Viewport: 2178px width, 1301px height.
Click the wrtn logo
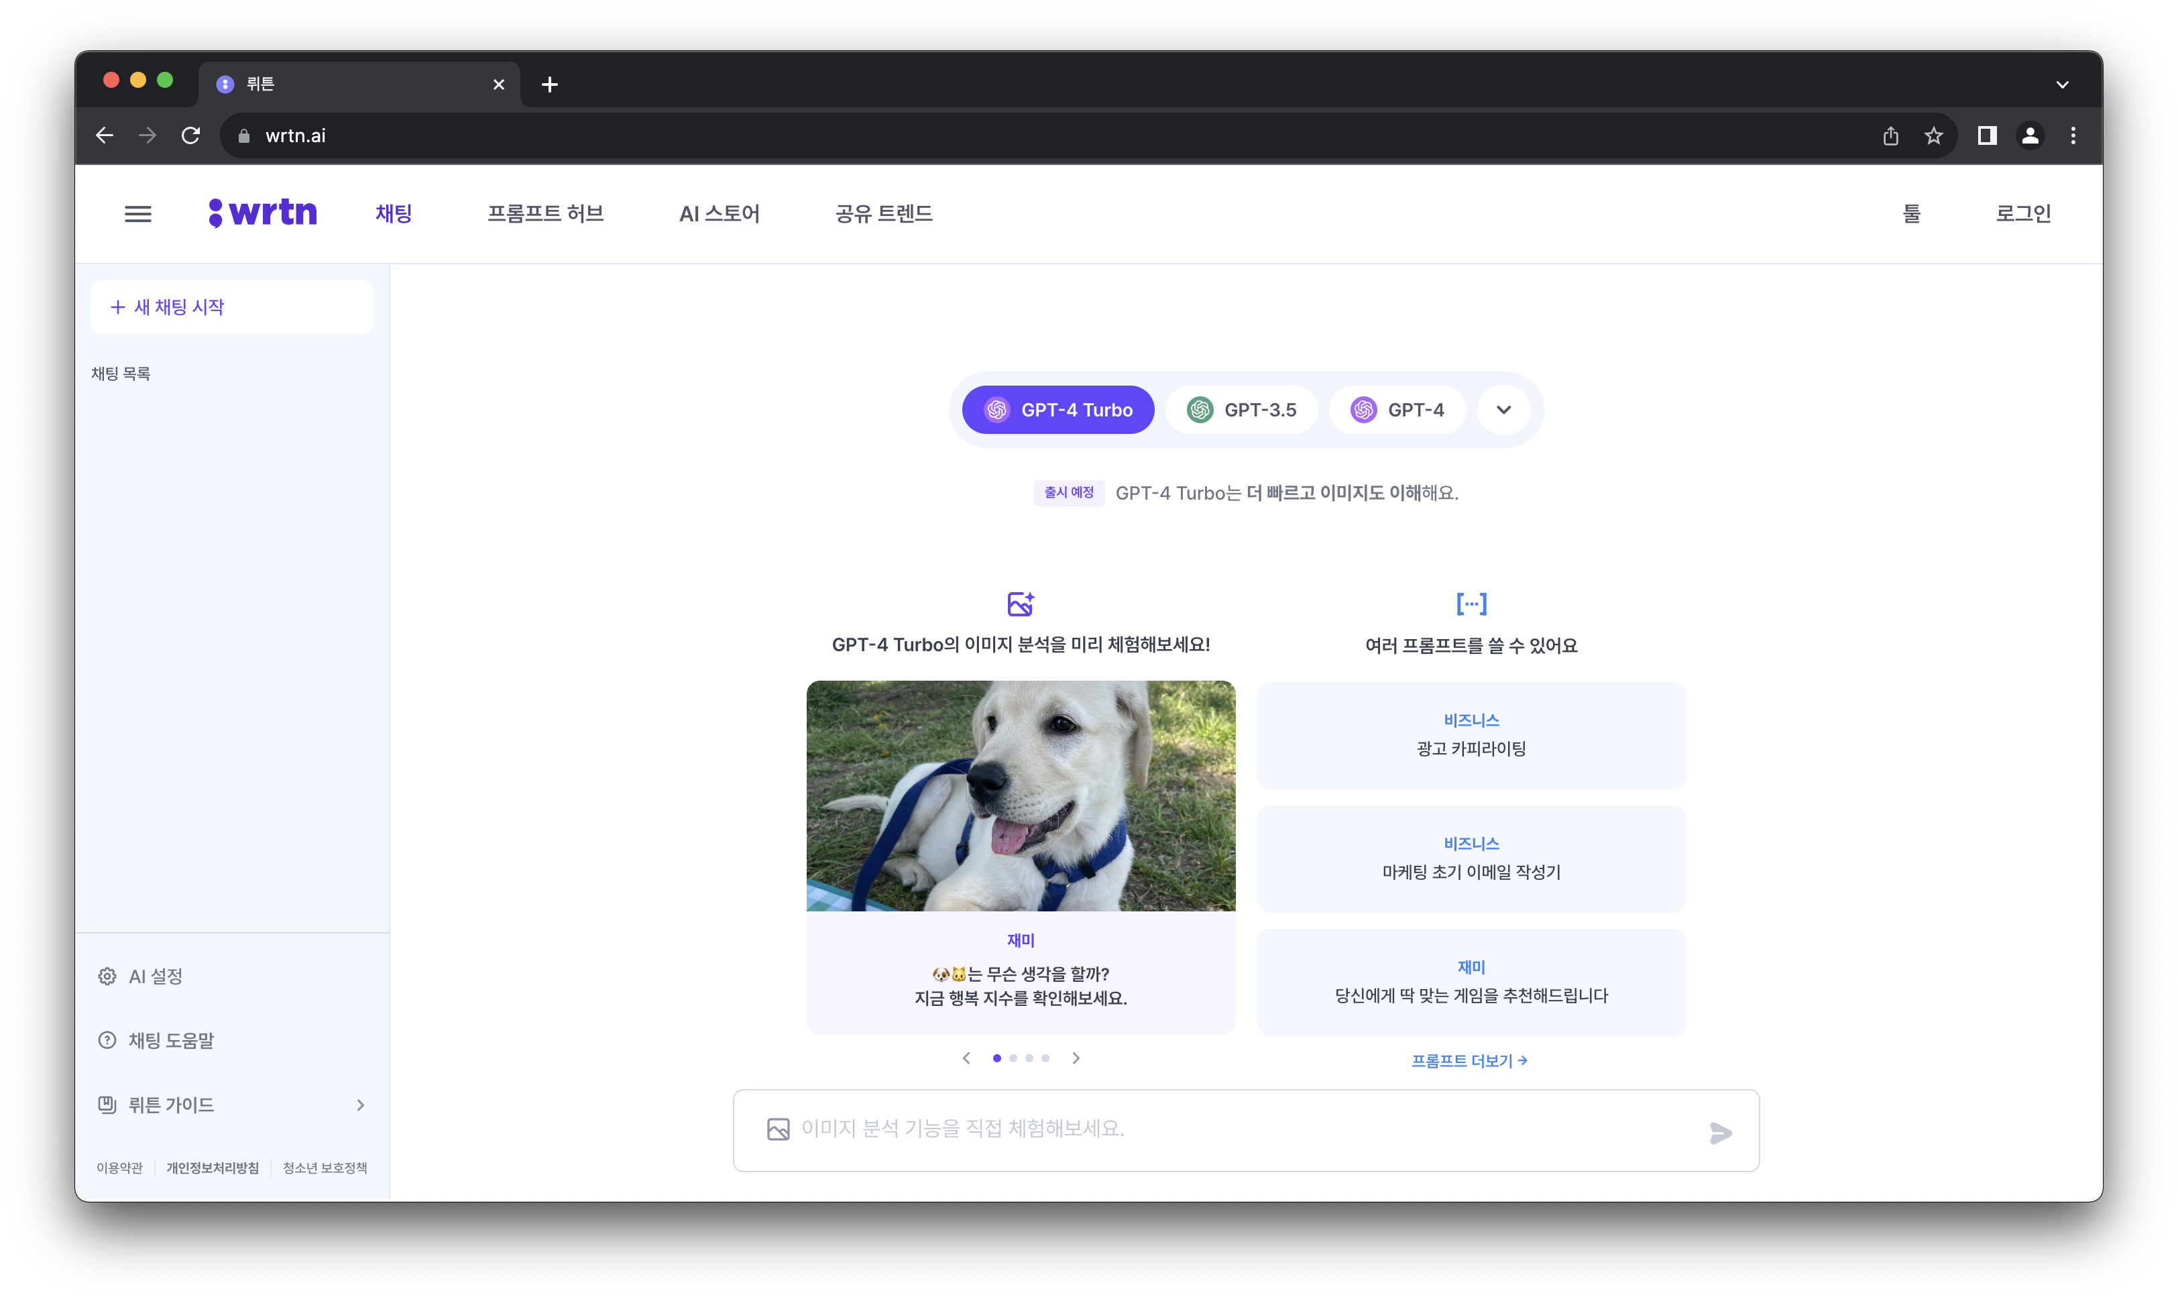pos(263,213)
